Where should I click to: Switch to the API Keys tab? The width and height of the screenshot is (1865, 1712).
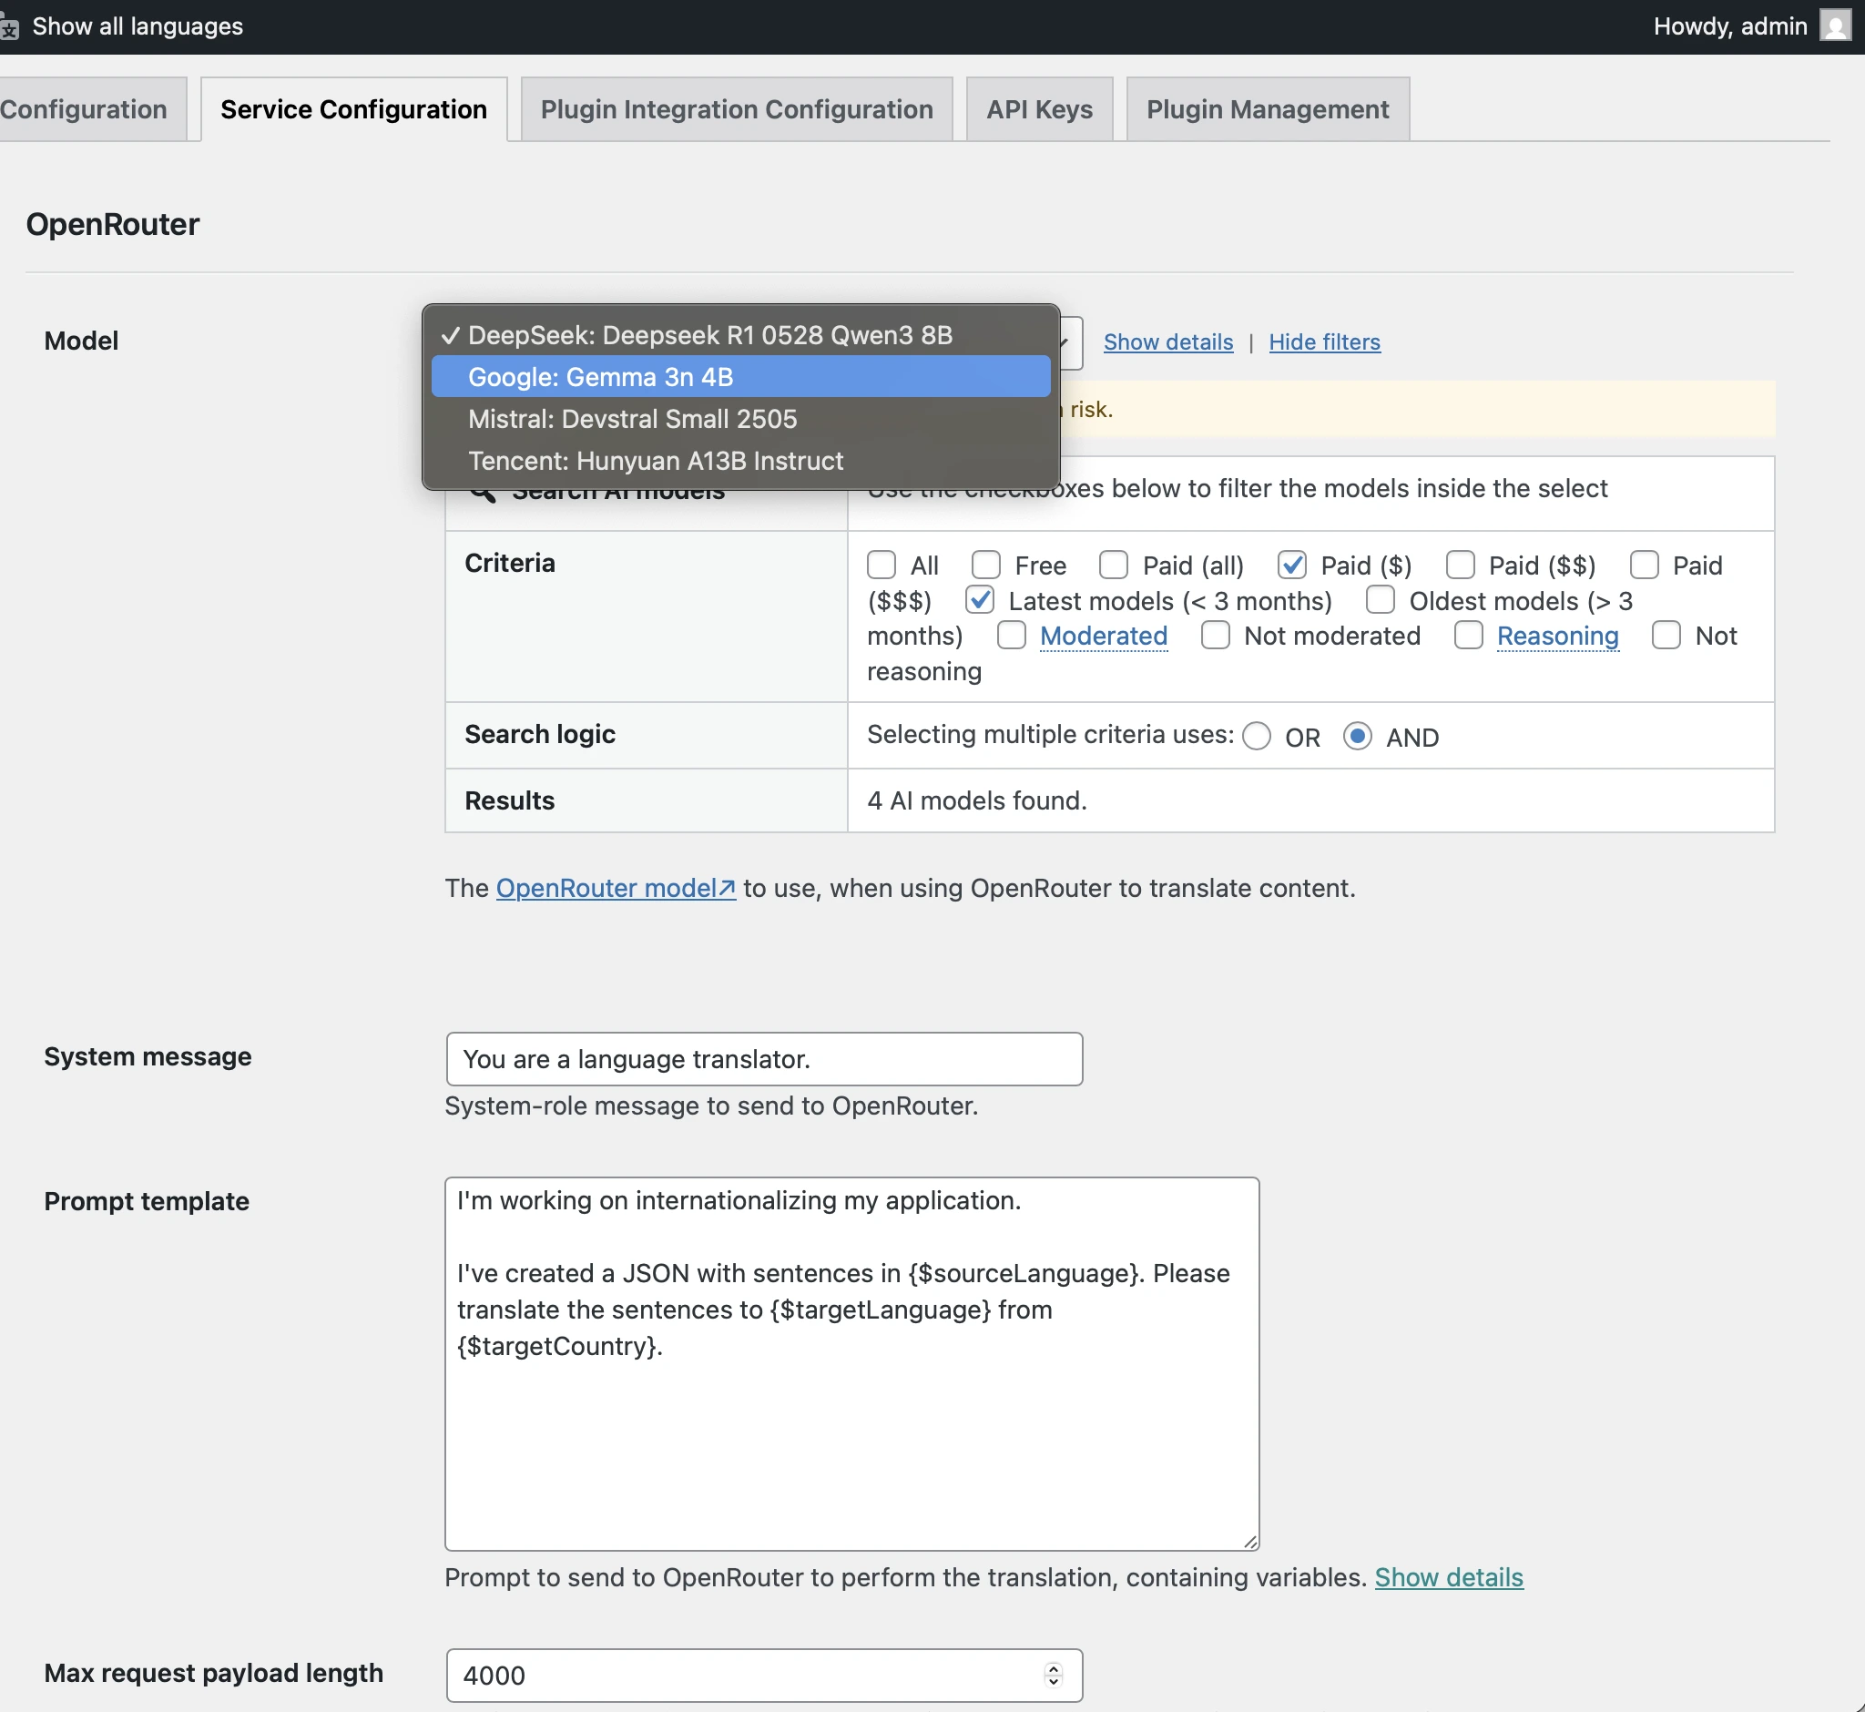tap(1038, 109)
